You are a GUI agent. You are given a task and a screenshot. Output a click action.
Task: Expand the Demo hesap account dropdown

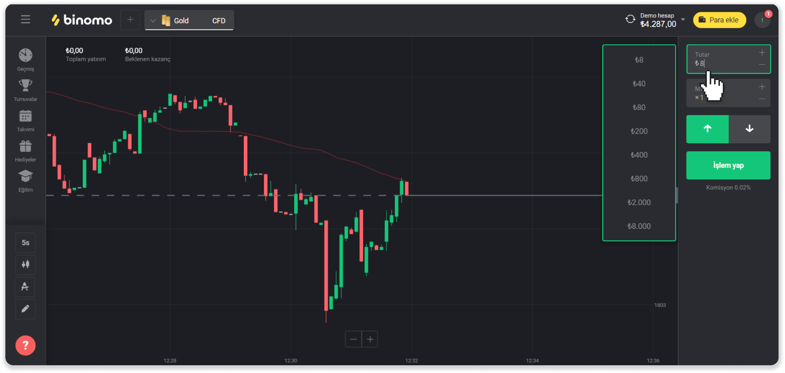[x=683, y=19]
